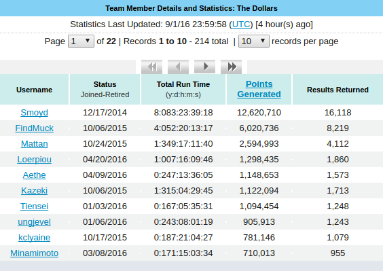Viewport: 383px width, 271px height.
Task: Open ungjevel's member page
Action: click(x=34, y=222)
